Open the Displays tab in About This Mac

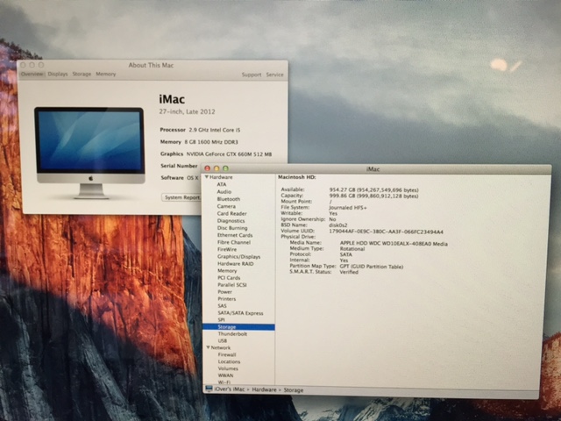58,74
